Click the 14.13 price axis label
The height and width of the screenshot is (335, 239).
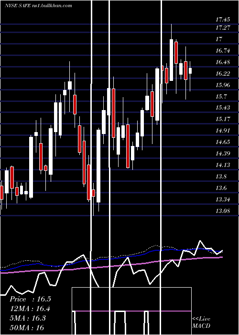pos(223,165)
